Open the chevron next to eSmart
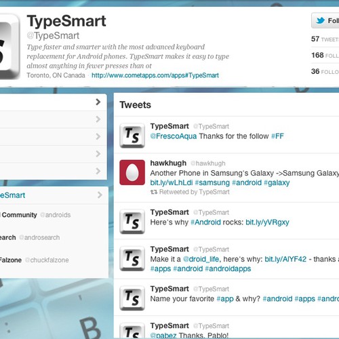 coord(100,195)
